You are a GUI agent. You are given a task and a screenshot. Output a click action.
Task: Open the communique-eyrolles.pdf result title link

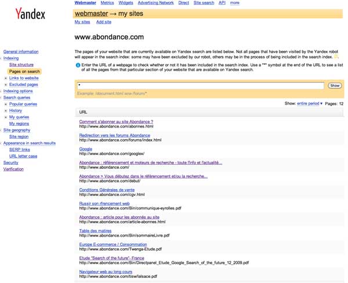coord(104,204)
